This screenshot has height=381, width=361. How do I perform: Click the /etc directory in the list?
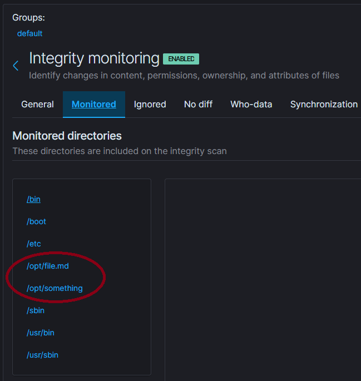33,244
